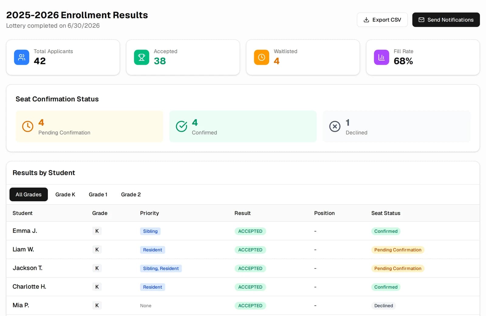Open the Pending Confirmation summary card

(x=89, y=126)
